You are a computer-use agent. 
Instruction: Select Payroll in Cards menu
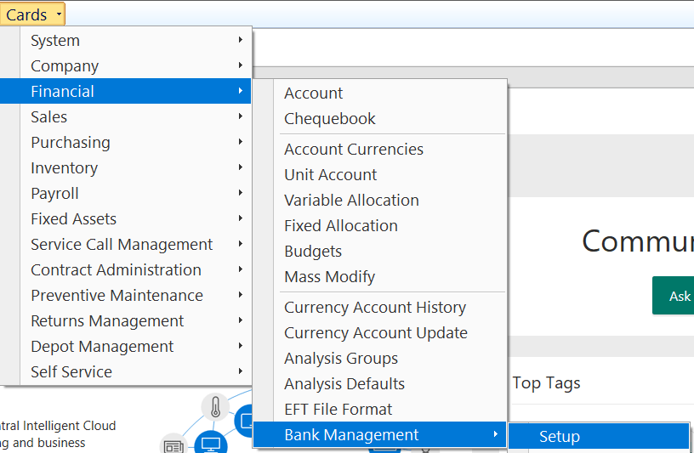[x=54, y=194]
